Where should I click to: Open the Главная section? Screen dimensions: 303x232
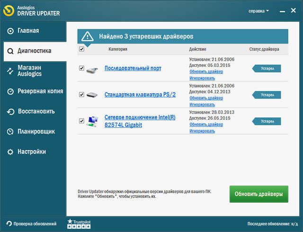28,31
